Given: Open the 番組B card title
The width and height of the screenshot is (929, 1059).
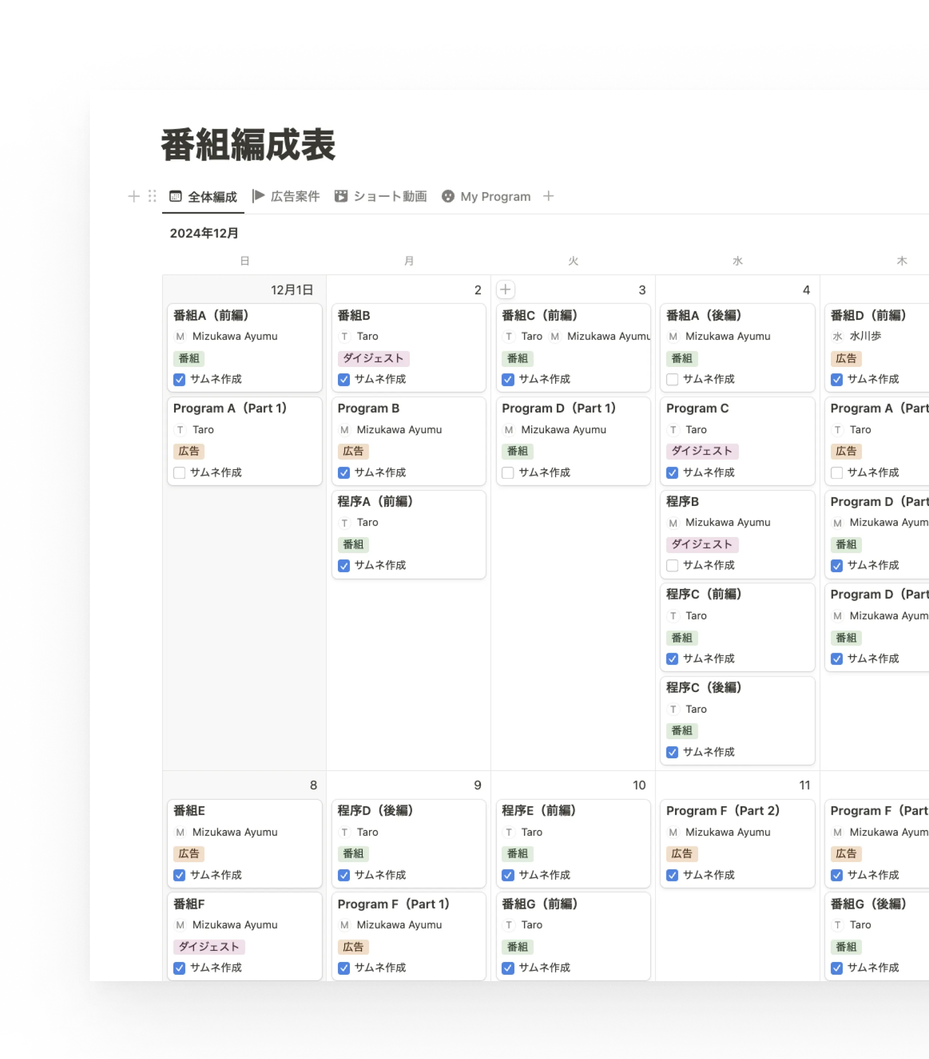Looking at the screenshot, I should [354, 316].
